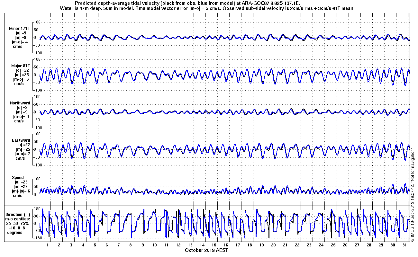The width and height of the screenshot is (418, 257).
Task: Click "m-o centiles:" text in Direction panel
Action: tap(18, 219)
